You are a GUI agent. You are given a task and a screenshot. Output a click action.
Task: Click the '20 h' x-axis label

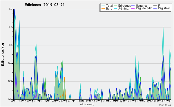click(x=149, y=102)
